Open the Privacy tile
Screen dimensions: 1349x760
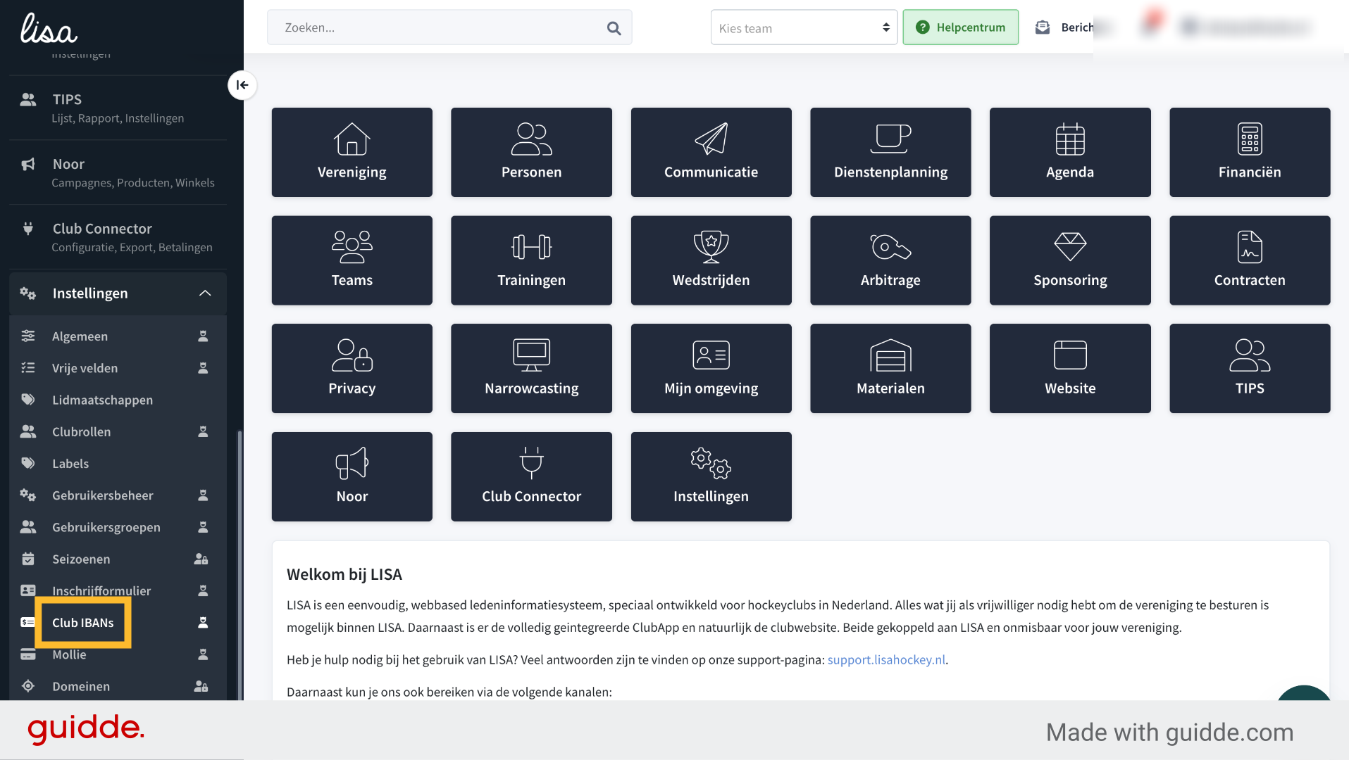tap(352, 368)
